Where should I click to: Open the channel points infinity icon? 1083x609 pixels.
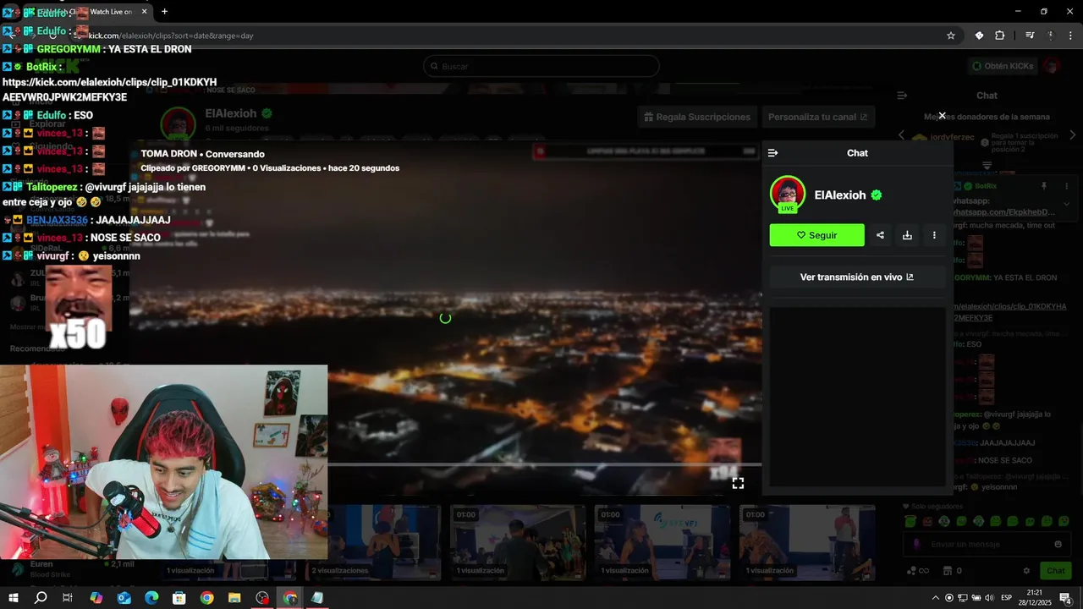click(917, 571)
